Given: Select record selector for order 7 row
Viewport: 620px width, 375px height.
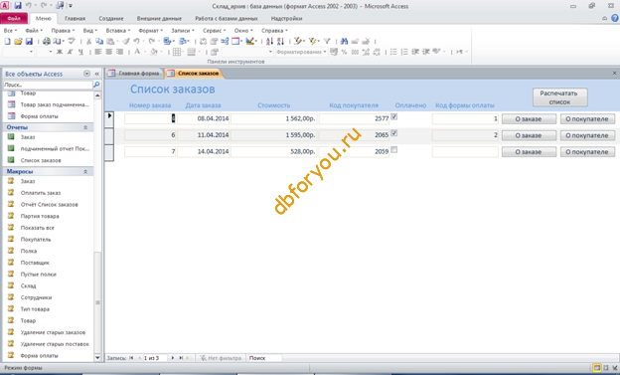Looking at the screenshot, I should click(109, 152).
